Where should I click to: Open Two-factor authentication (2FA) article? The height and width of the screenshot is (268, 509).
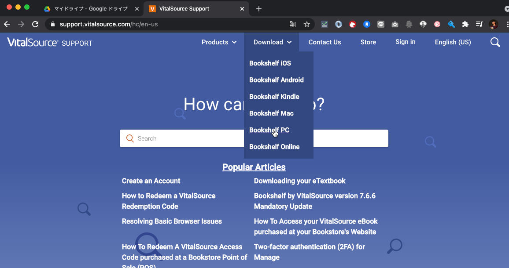pos(310,252)
